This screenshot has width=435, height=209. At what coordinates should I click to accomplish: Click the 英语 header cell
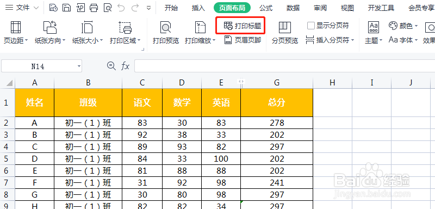pyautogui.click(x=221, y=102)
